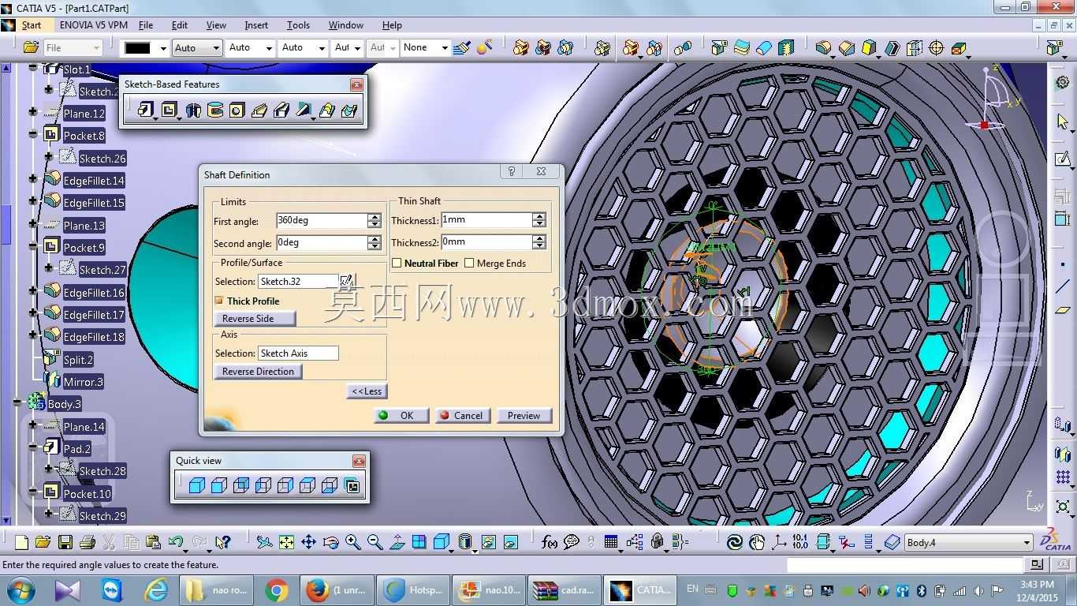Image resolution: width=1077 pixels, height=606 pixels.
Task: Create a new document with New icon
Action: click(x=21, y=542)
